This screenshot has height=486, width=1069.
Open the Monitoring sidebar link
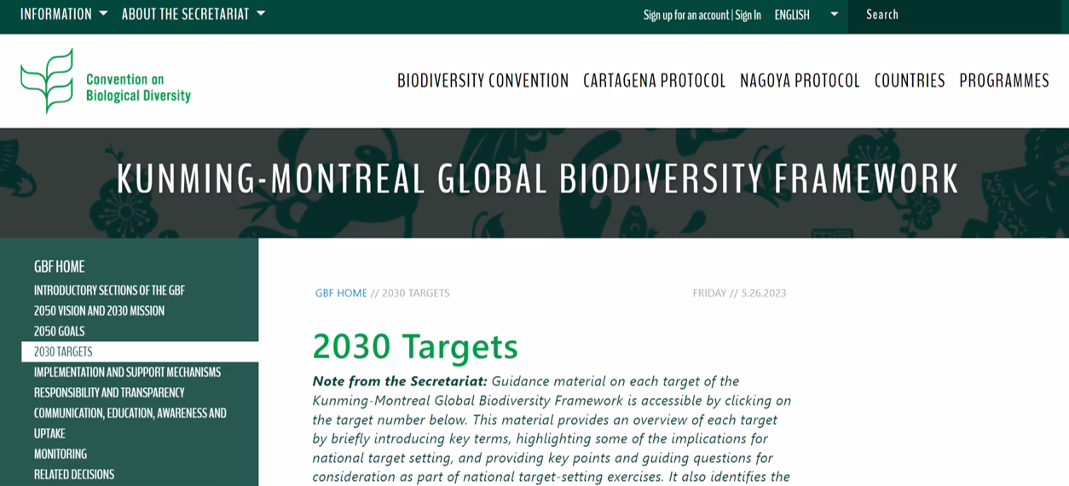click(60, 454)
